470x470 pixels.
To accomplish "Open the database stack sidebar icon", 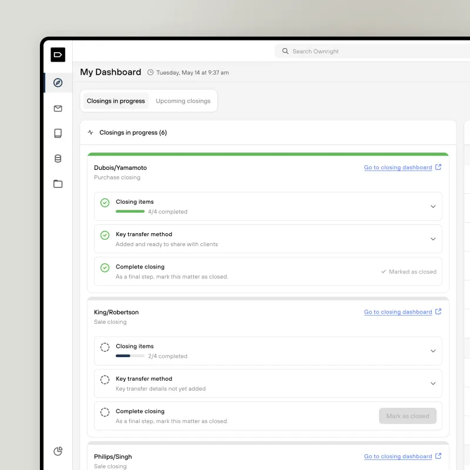I will [x=58, y=159].
